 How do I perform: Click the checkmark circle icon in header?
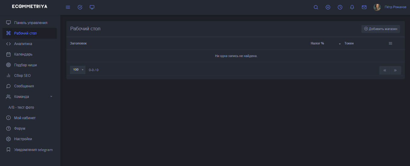[x=80, y=7]
